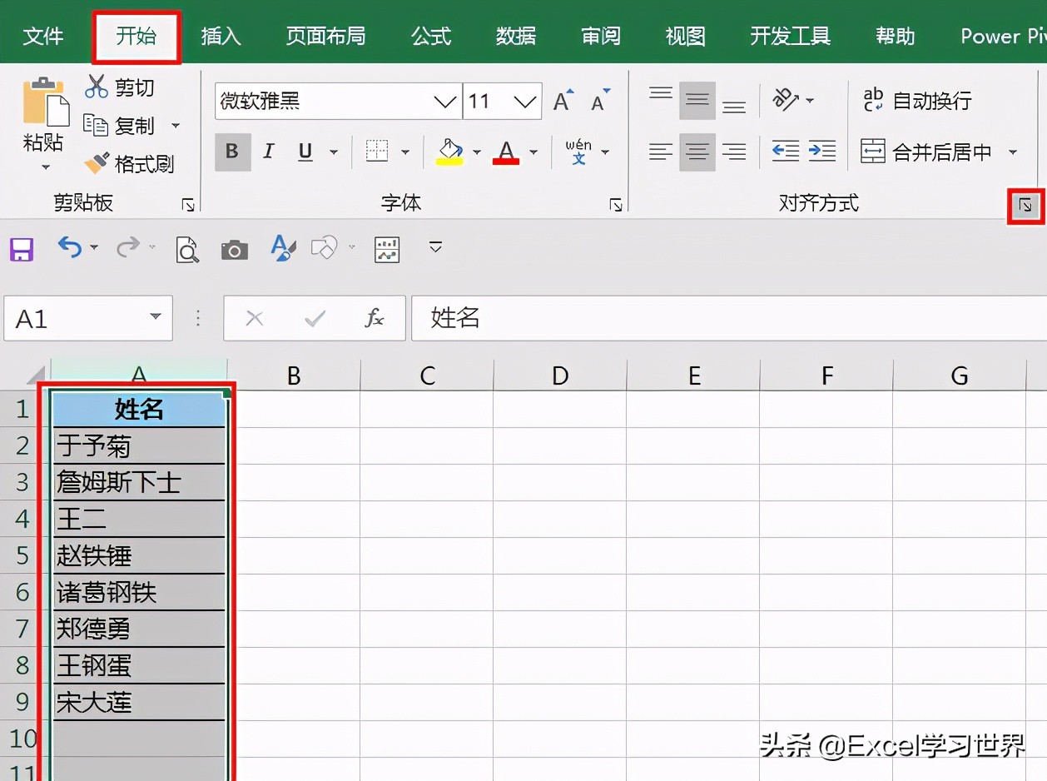Click the formula bar containing 姓名
Image resolution: width=1047 pixels, height=781 pixels.
click(729, 318)
